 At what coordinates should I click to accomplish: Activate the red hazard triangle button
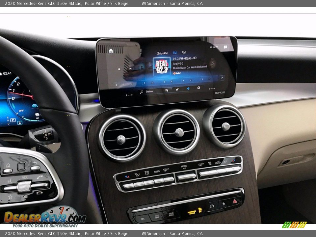point(235,201)
